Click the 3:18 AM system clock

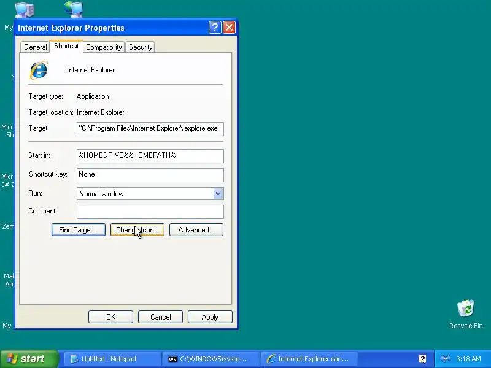point(468,359)
